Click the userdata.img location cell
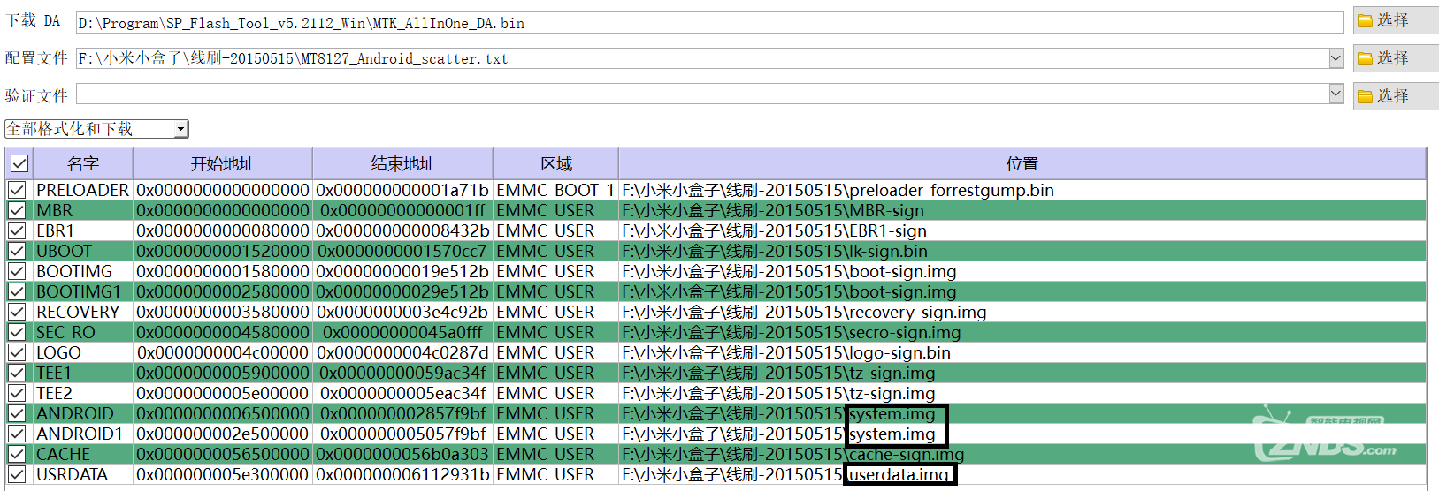Viewport: 1439px width, 491px height. click(898, 475)
